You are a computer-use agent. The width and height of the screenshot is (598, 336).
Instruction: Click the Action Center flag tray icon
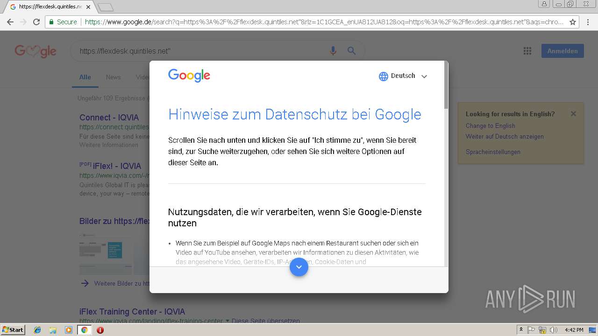(x=531, y=330)
